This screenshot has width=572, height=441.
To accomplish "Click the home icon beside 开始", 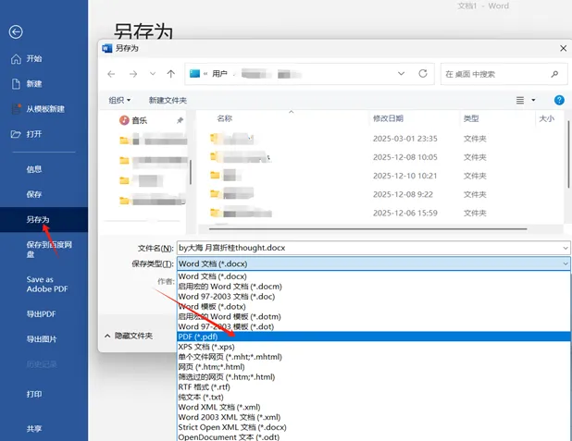I will [x=16, y=58].
